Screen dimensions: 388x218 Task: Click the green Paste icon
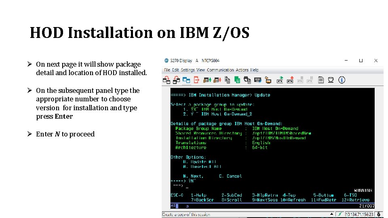237,80
